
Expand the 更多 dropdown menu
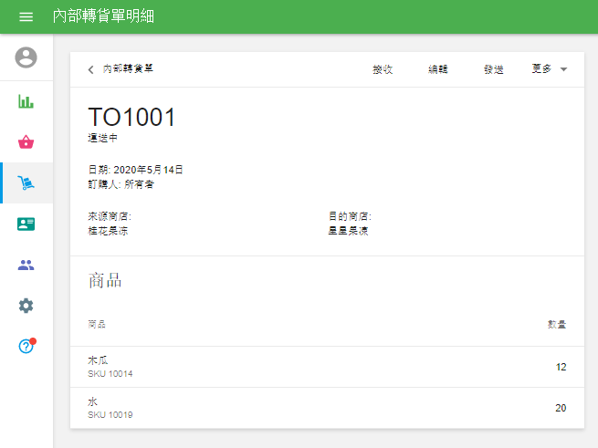[x=550, y=69]
